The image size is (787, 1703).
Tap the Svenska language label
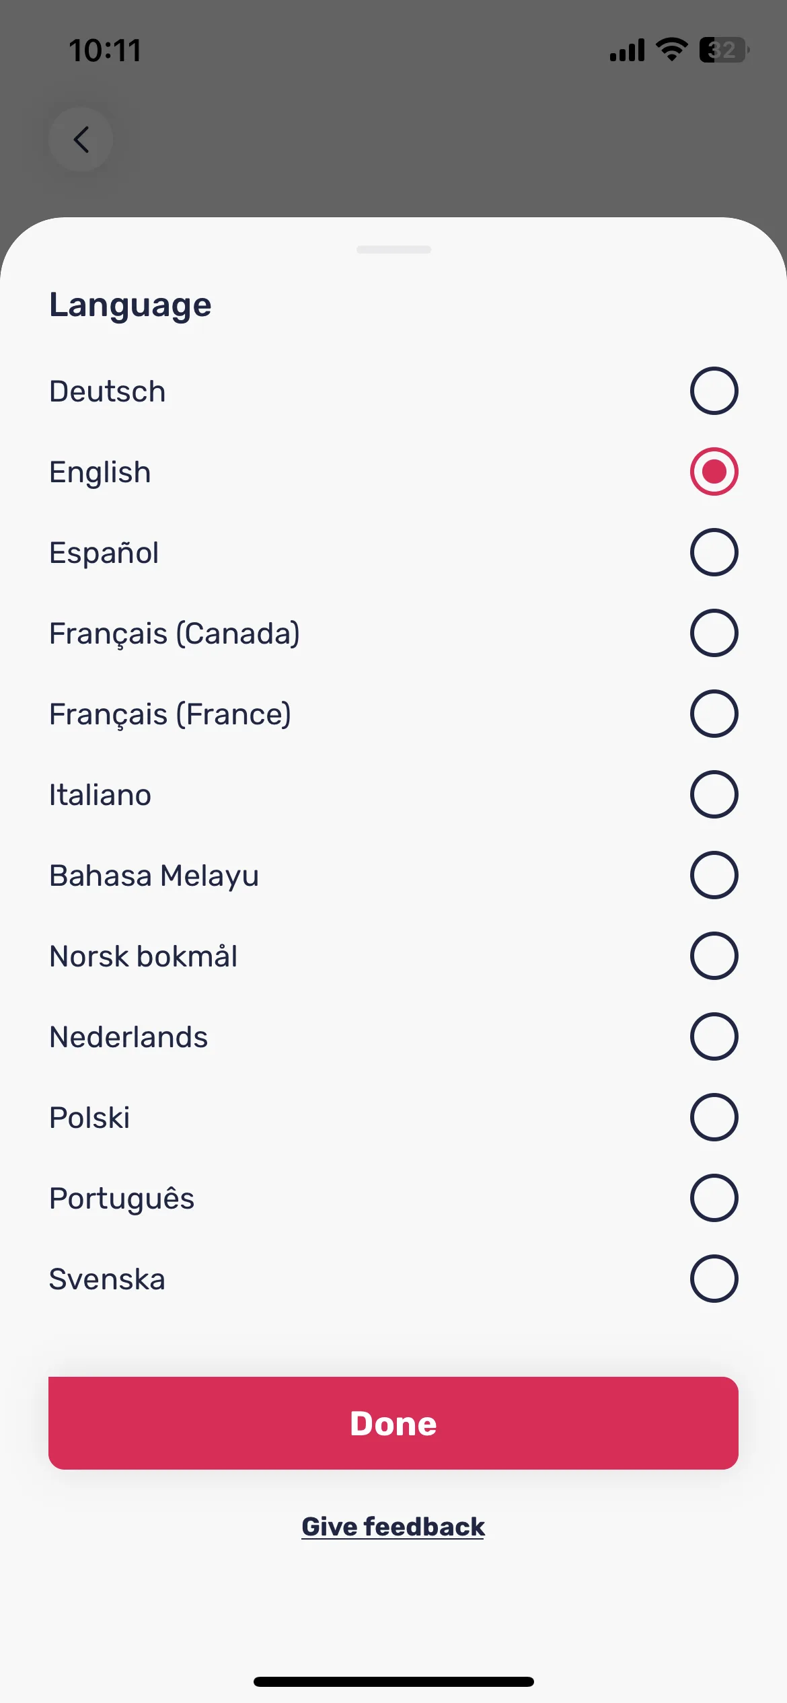click(x=108, y=1279)
